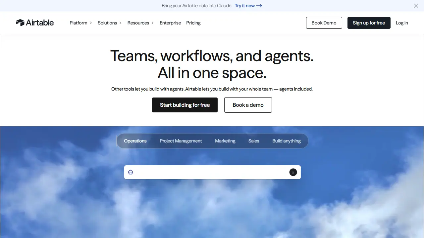The height and width of the screenshot is (238, 424).
Task: Expand the Resources menu
Action: 141,23
